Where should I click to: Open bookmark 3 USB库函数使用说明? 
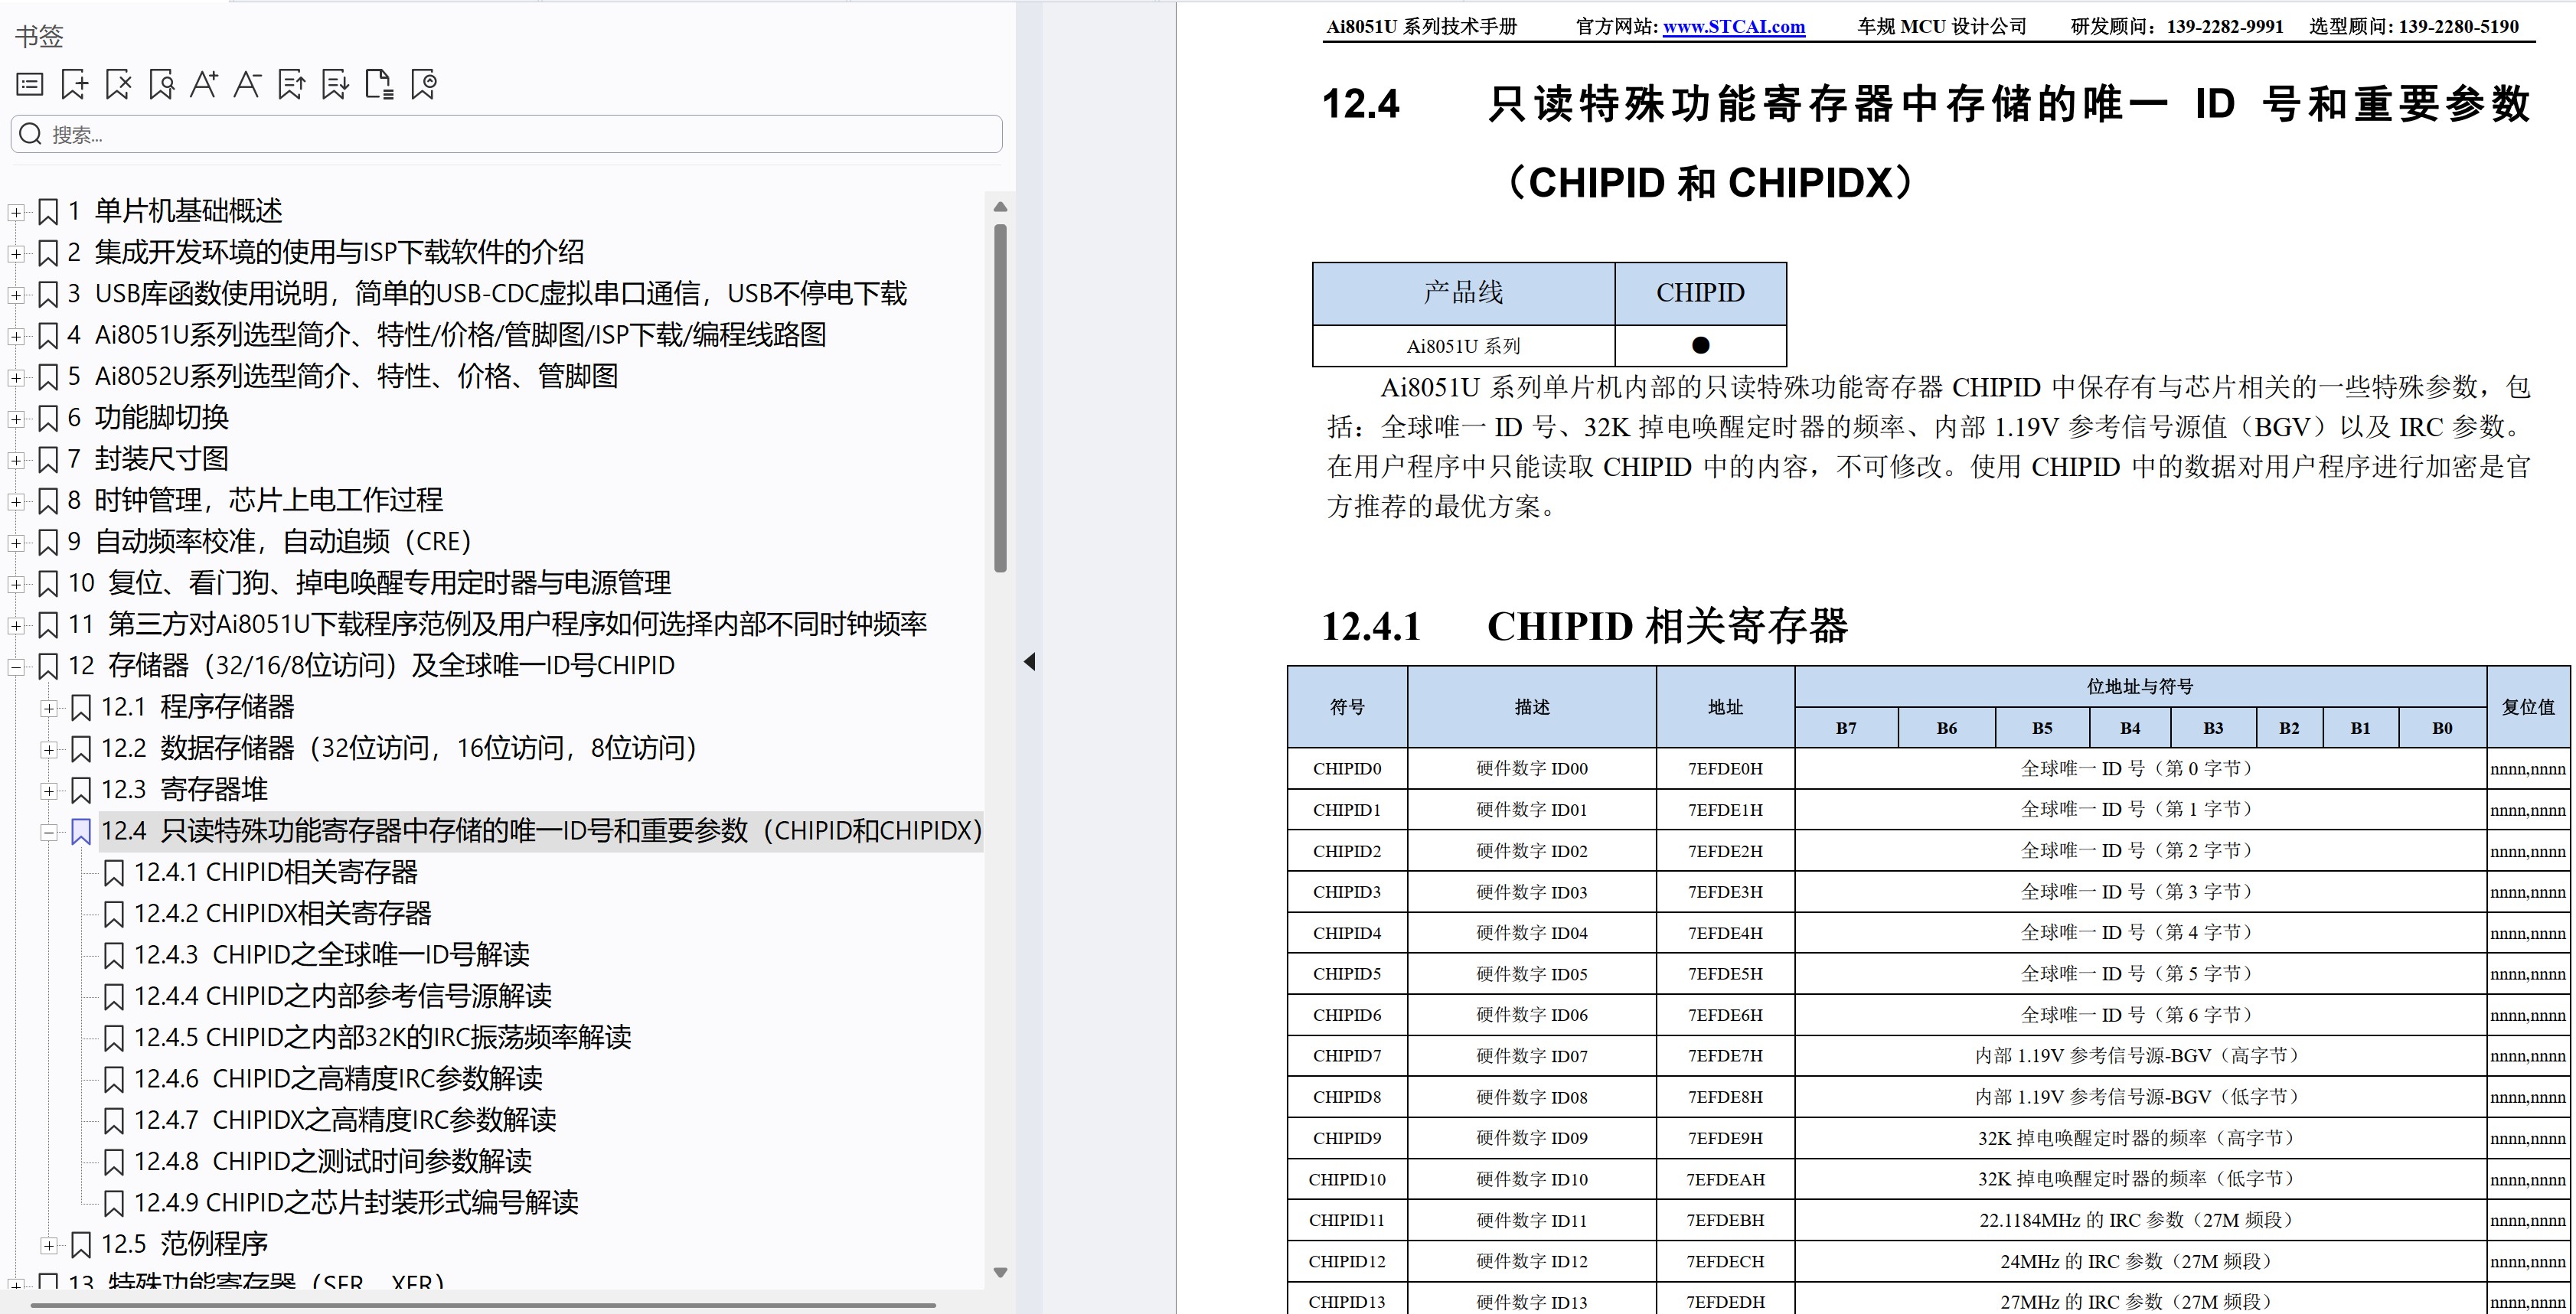[487, 293]
